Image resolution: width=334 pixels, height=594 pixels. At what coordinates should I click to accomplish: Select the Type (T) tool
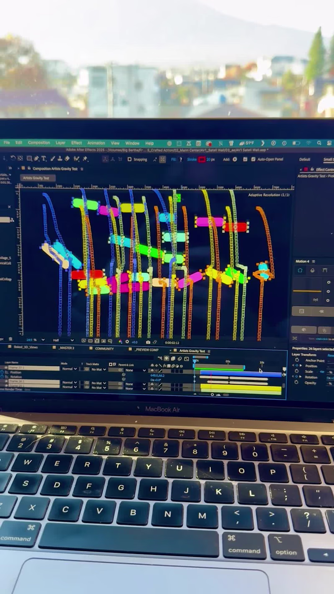coord(43,159)
